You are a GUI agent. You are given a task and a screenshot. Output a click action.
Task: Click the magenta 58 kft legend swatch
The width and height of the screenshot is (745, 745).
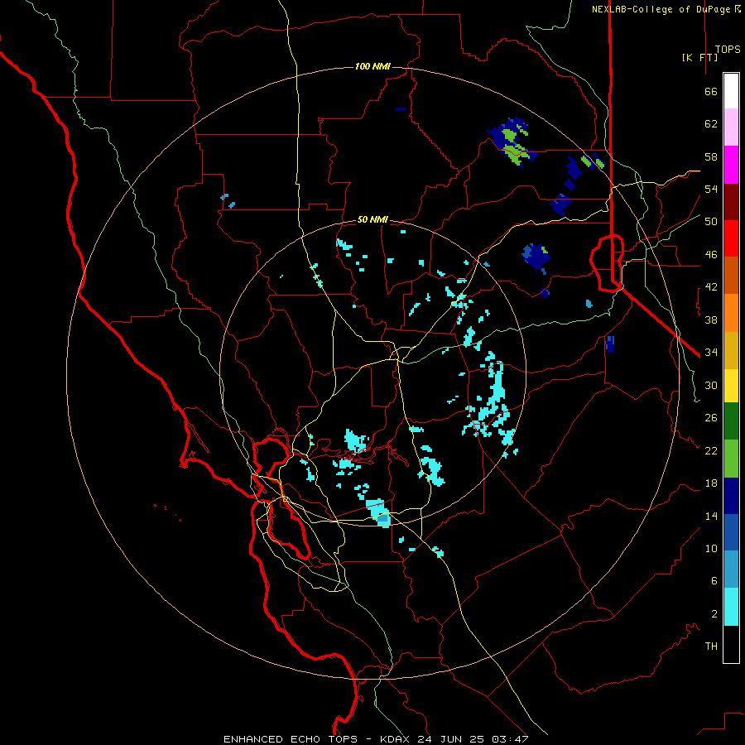click(731, 165)
